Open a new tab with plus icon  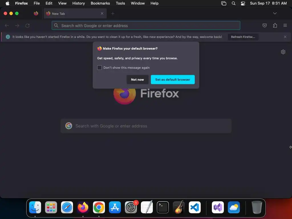point(113,14)
